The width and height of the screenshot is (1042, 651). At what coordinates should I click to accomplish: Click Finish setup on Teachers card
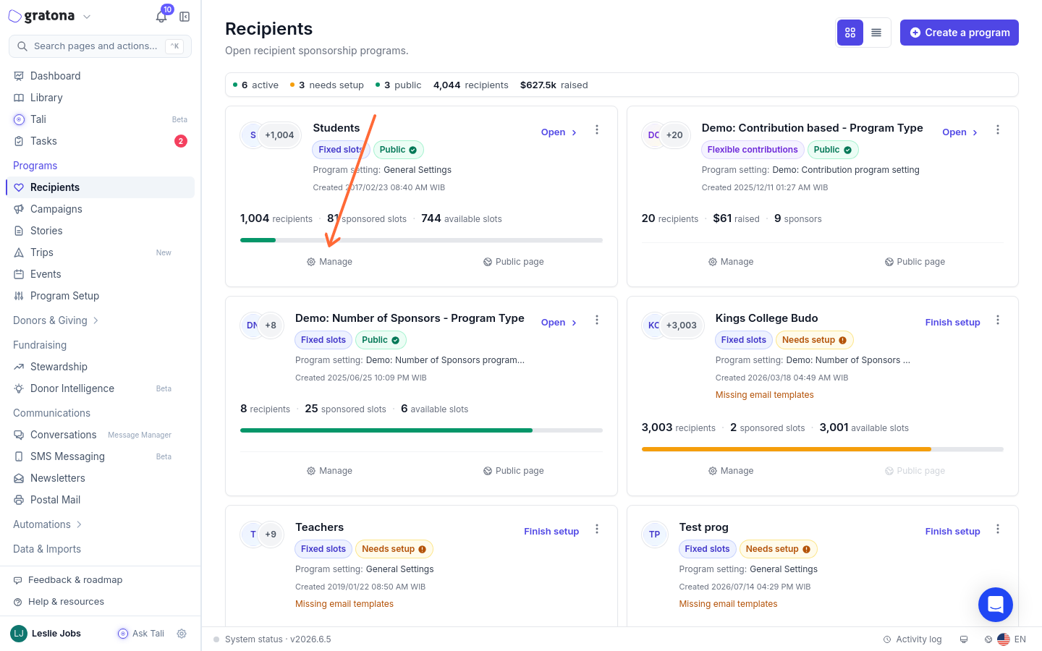tap(551, 532)
